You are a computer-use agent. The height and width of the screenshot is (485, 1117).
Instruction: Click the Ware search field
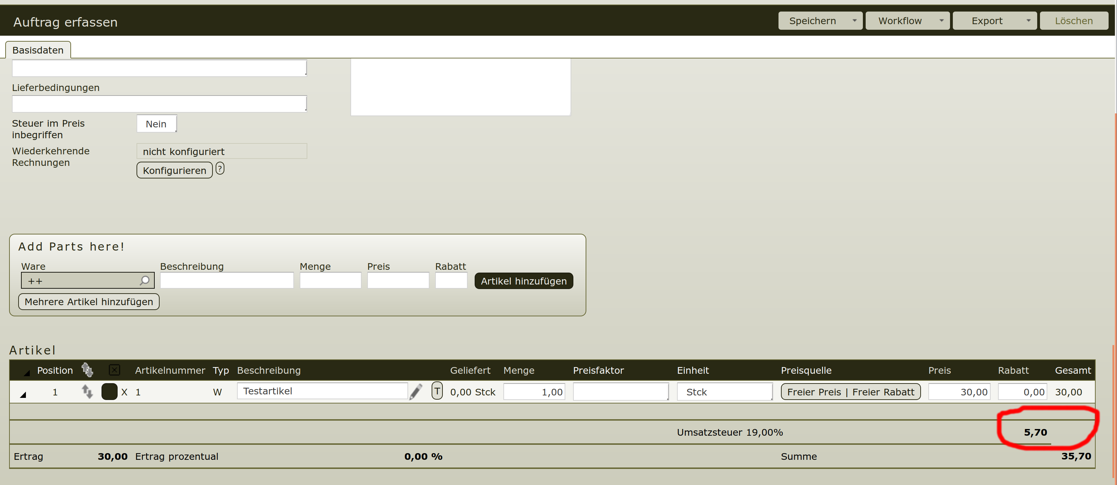[88, 281]
